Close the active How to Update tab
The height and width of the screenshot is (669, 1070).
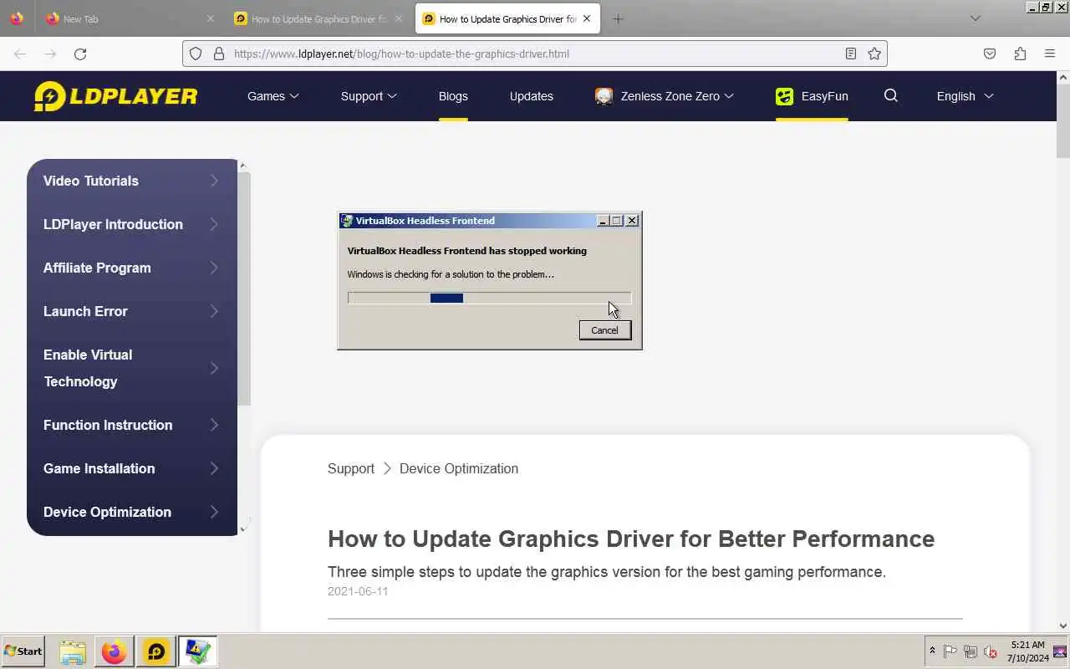[x=587, y=18]
